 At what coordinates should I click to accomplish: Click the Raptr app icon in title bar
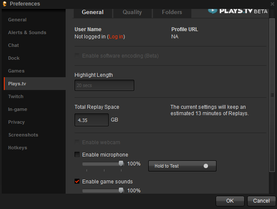(5, 4)
